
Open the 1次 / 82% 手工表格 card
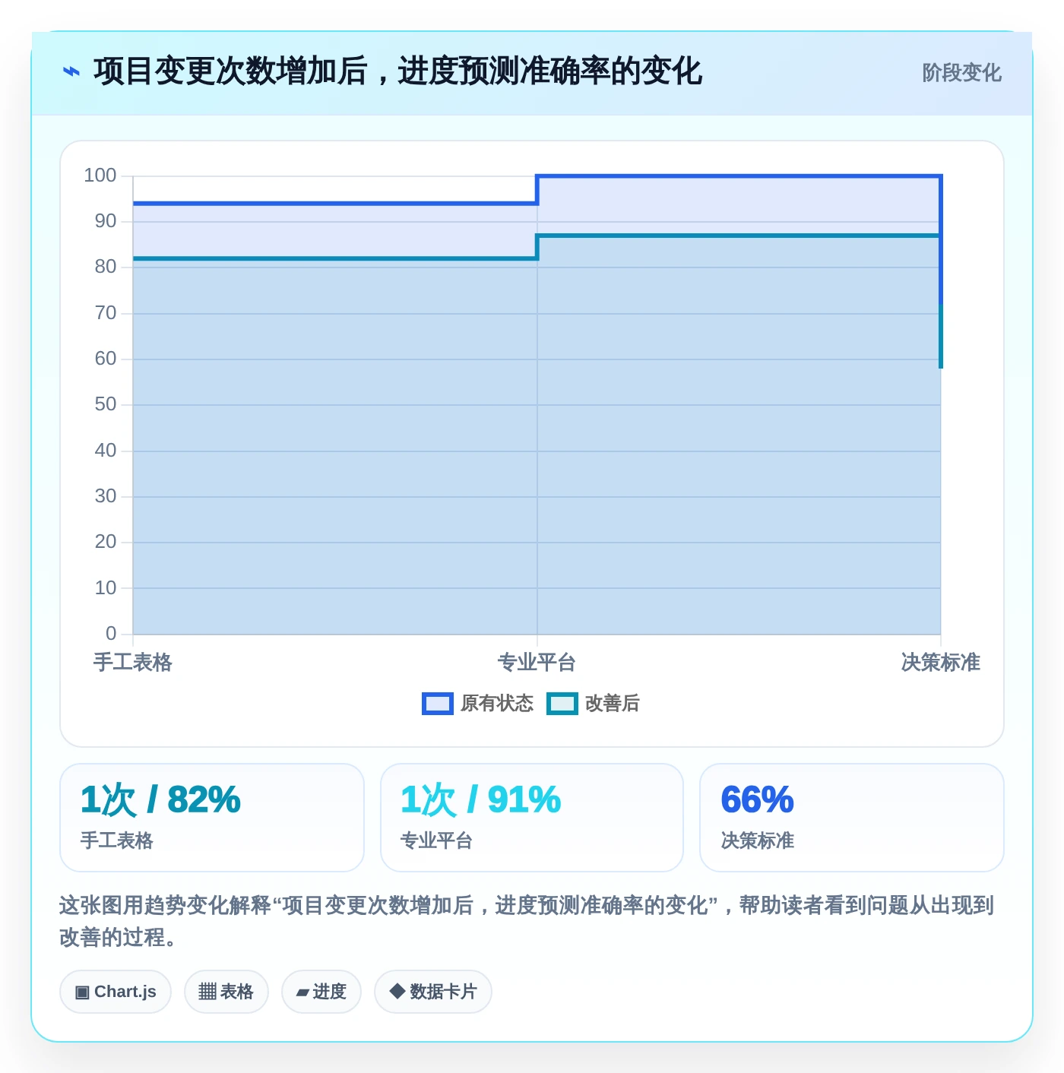coord(212,818)
